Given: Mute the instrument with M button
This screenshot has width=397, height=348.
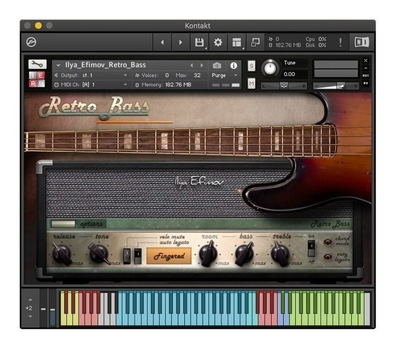Looking at the screenshot, I should 251,83.
